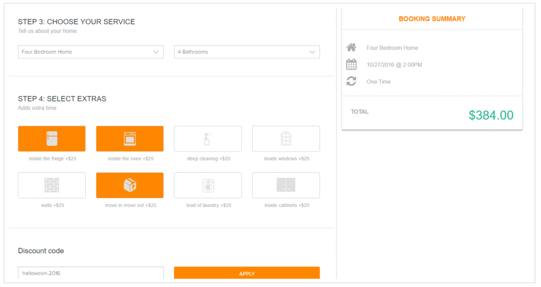This screenshot has height=287, width=541.
Task: Click the Discount code label
Action: tap(41, 251)
